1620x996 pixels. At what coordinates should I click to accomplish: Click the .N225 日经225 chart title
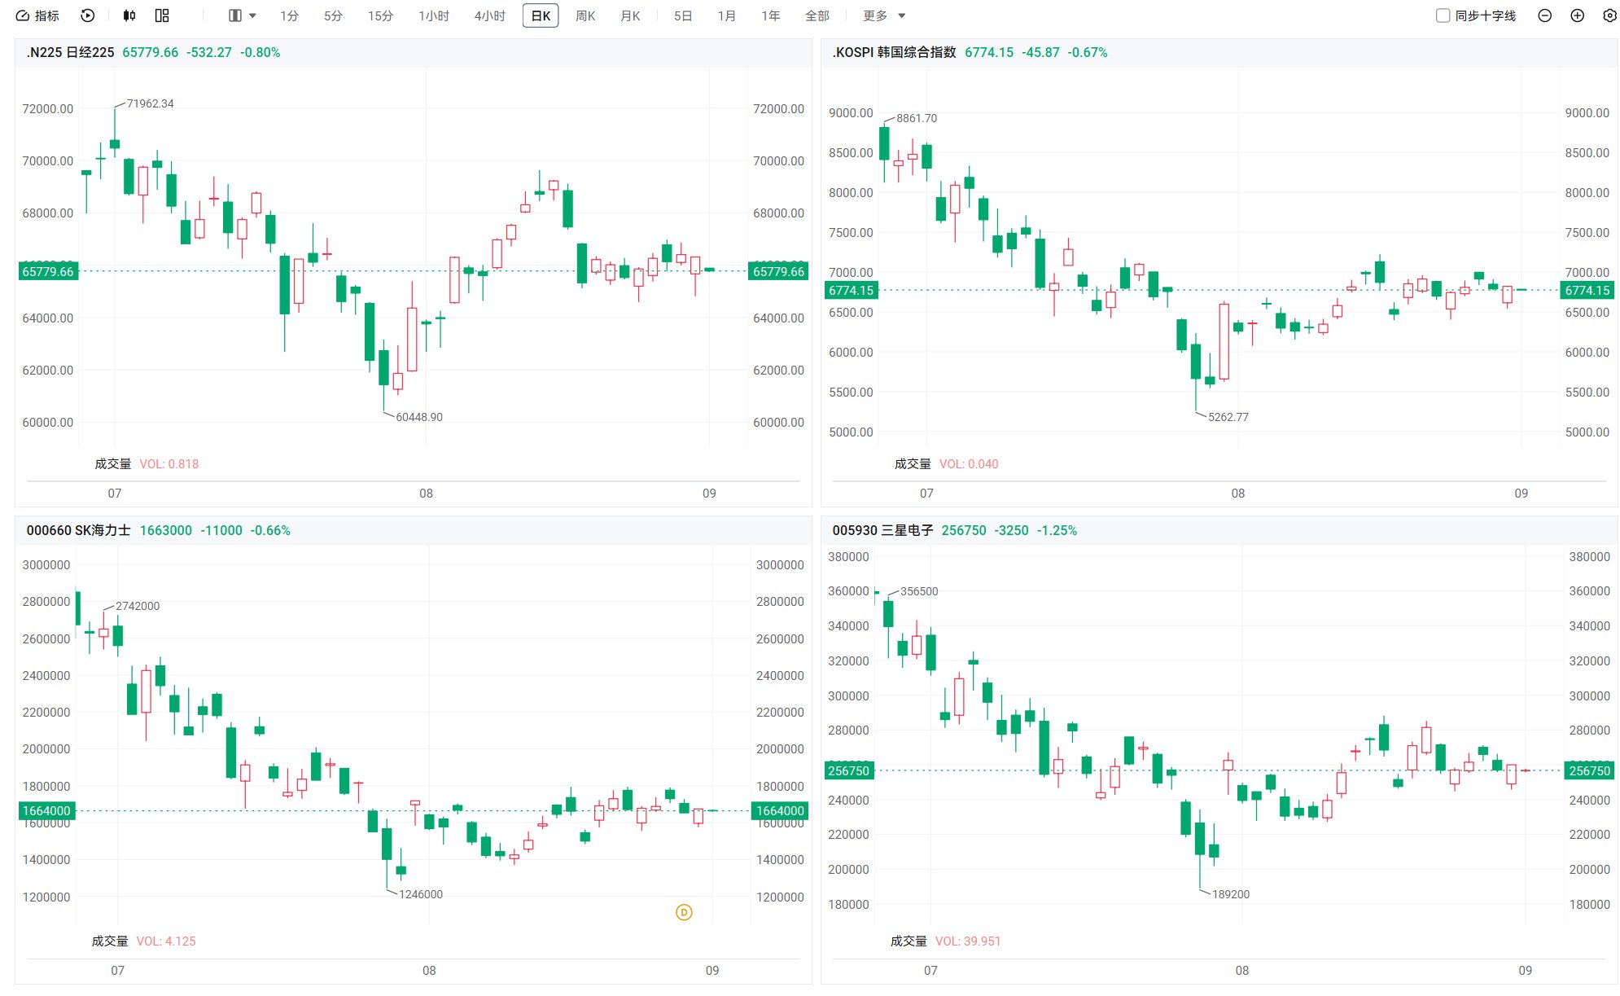click(x=70, y=52)
